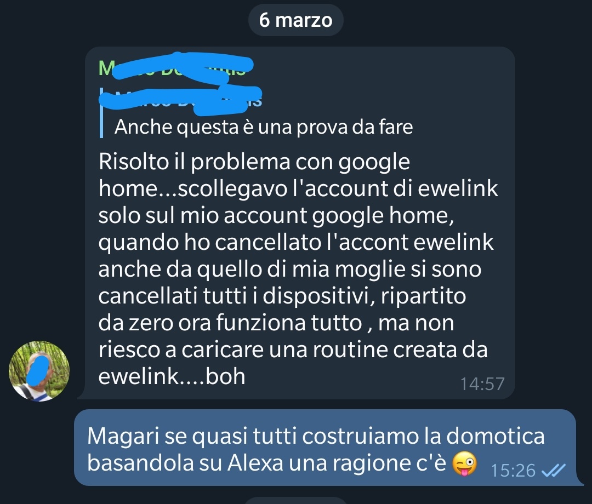Tap the winking tongue emoji in outgoing message
The image size is (592, 504).
tap(465, 463)
